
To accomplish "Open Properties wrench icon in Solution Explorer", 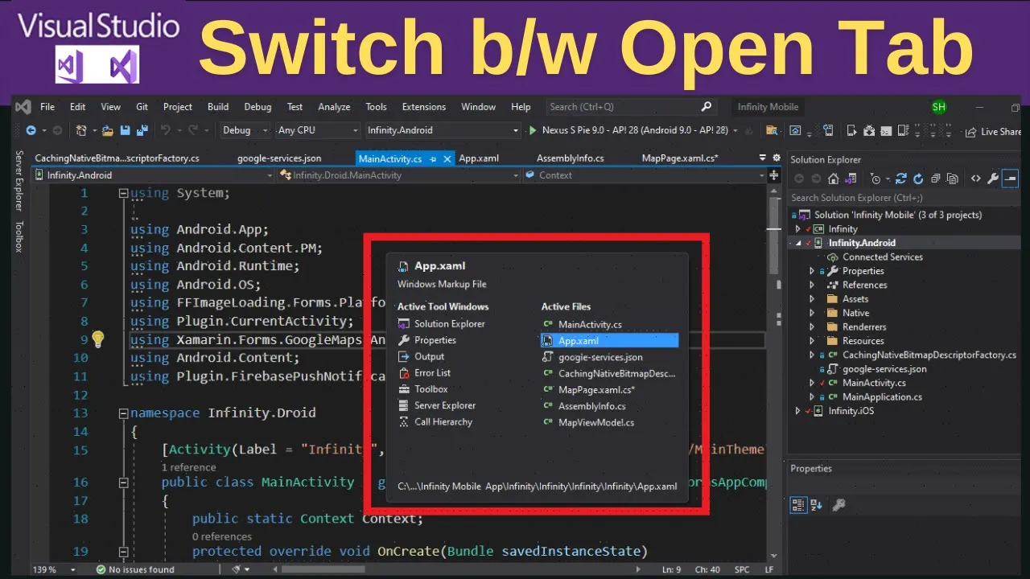I will click(993, 179).
